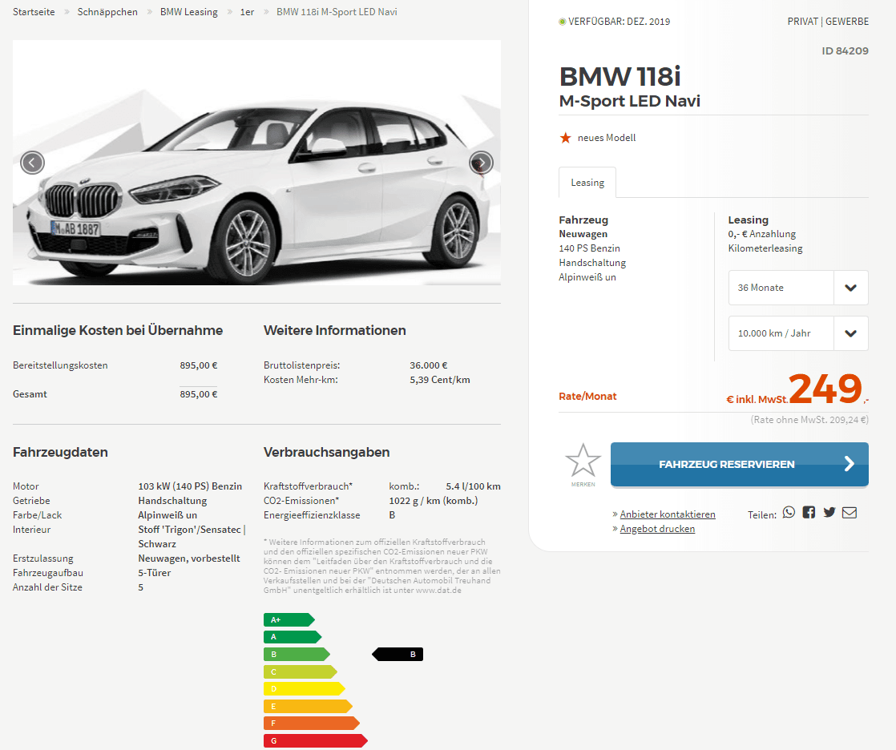Show previous car image with left arrow

(32, 163)
